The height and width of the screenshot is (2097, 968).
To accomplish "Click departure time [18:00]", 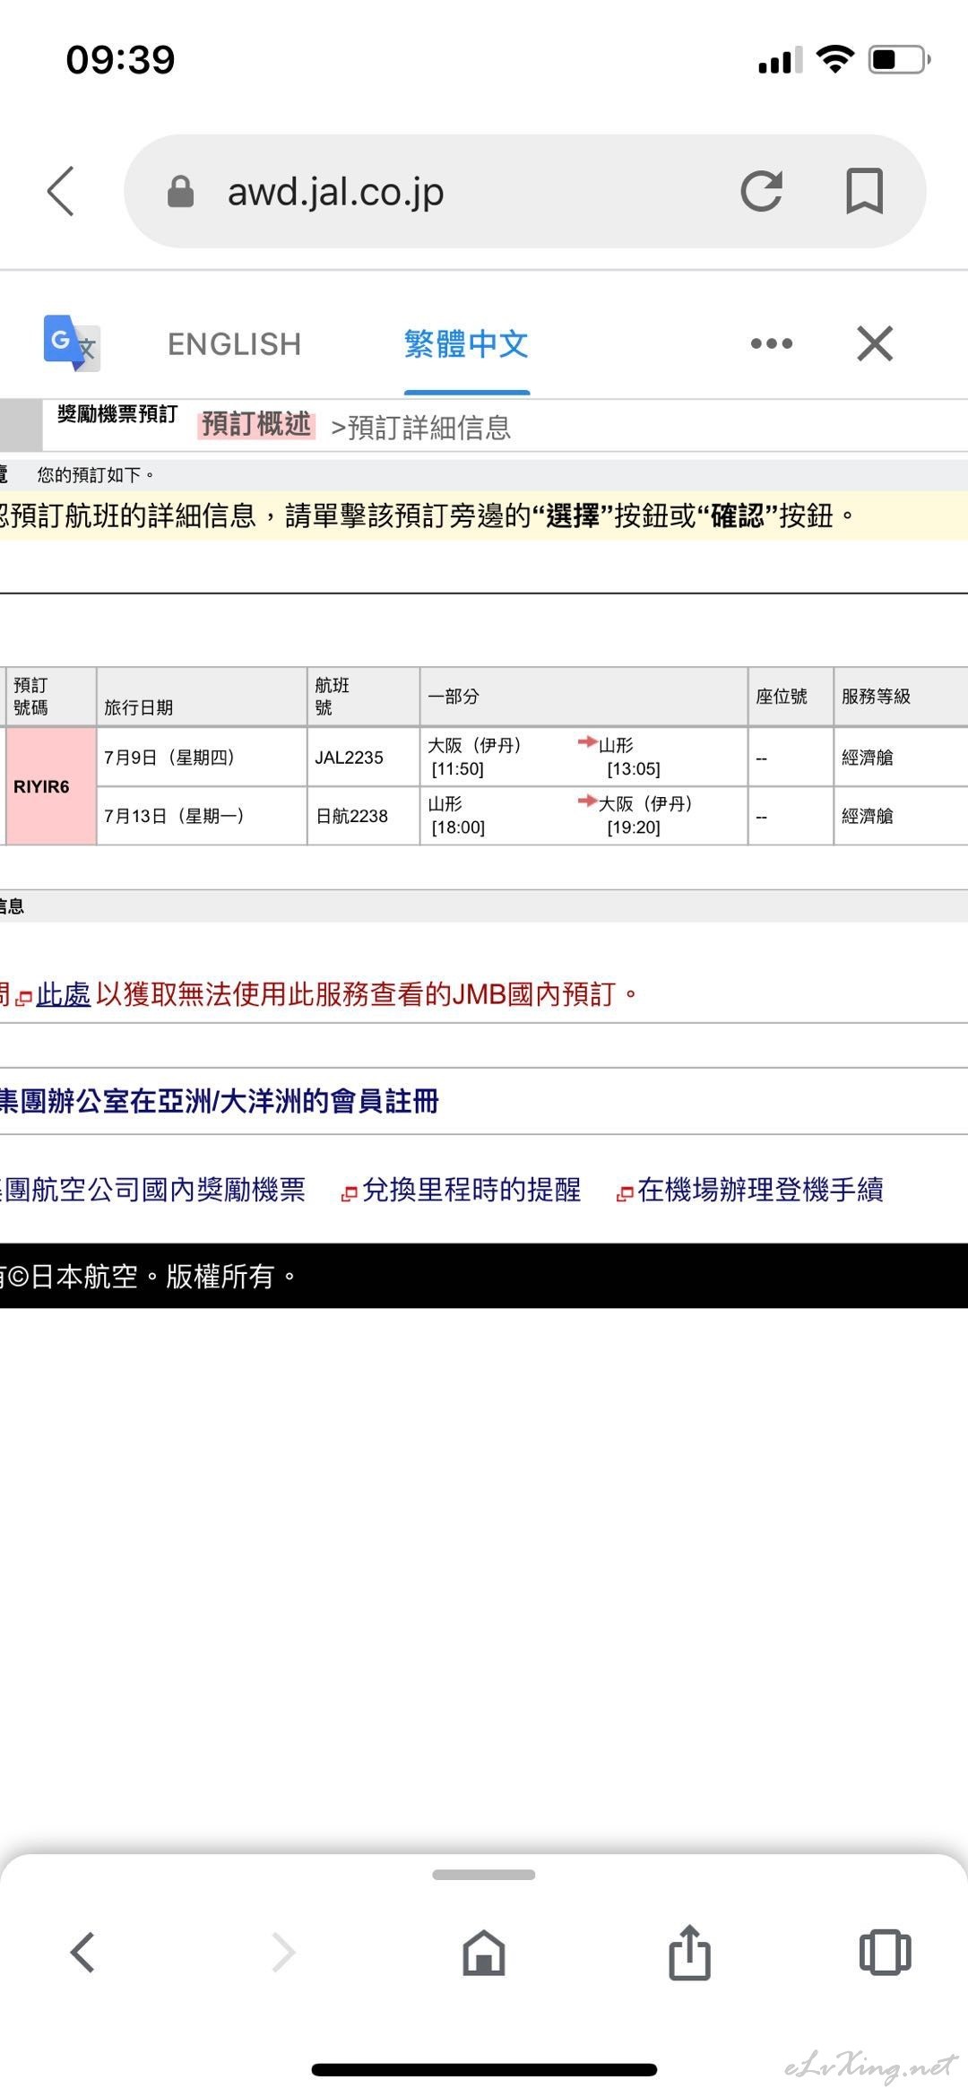I will click(458, 828).
